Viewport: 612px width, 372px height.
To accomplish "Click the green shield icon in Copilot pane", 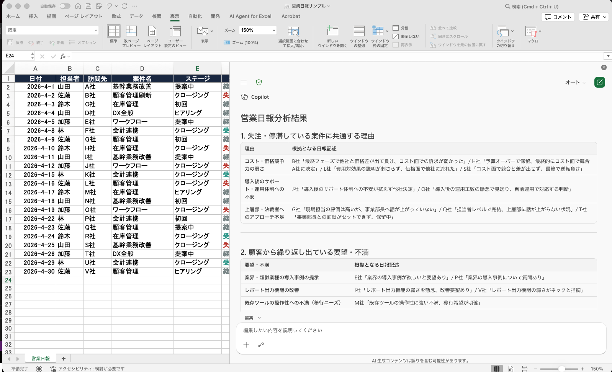I will click(x=259, y=82).
